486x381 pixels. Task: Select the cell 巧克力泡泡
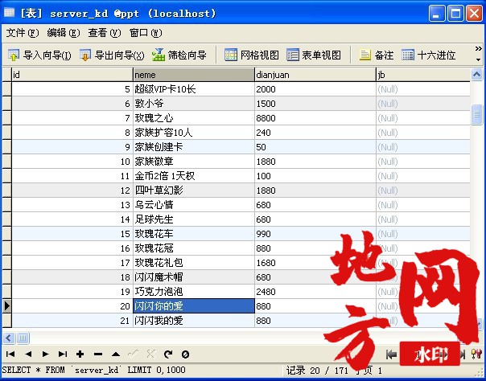coord(194,292)
